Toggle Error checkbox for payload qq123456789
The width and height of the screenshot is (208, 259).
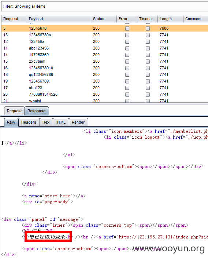[127, 75]
